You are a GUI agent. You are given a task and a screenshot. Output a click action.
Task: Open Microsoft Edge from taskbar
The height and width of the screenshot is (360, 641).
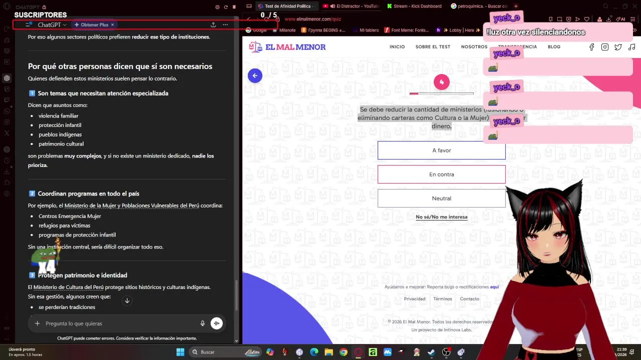[x=314, y=352]
